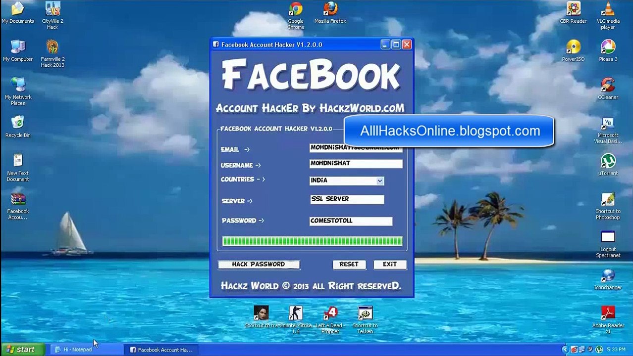Open the Recycle Bin icon
Image resolution: width=633 pixels, height=356 pixels.
click(18, 127)
